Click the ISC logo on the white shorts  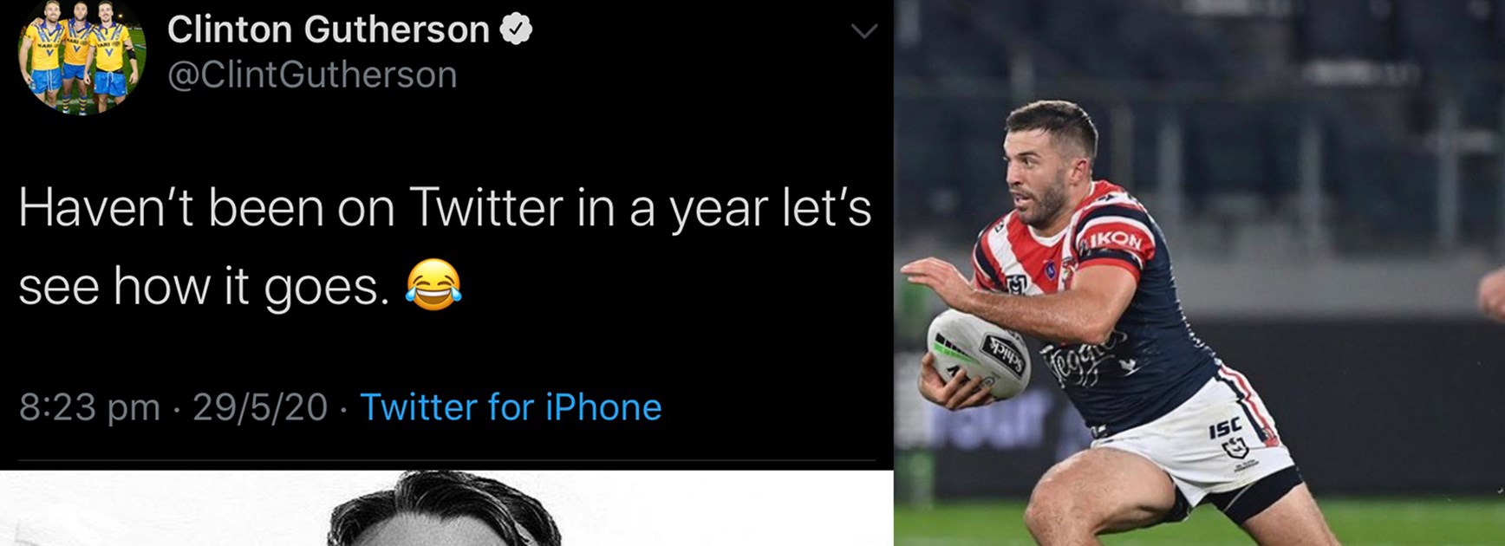pos(1225,427)
